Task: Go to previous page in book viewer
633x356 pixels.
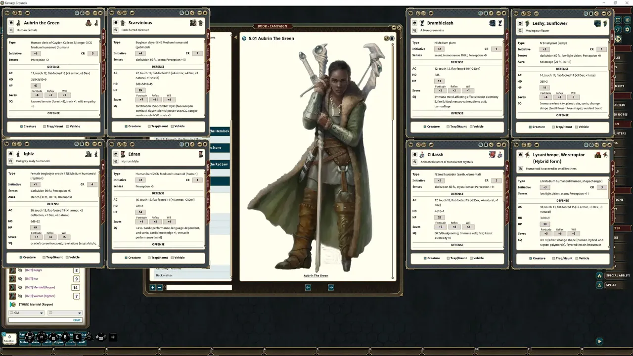Action: click(x=308, y=287)
